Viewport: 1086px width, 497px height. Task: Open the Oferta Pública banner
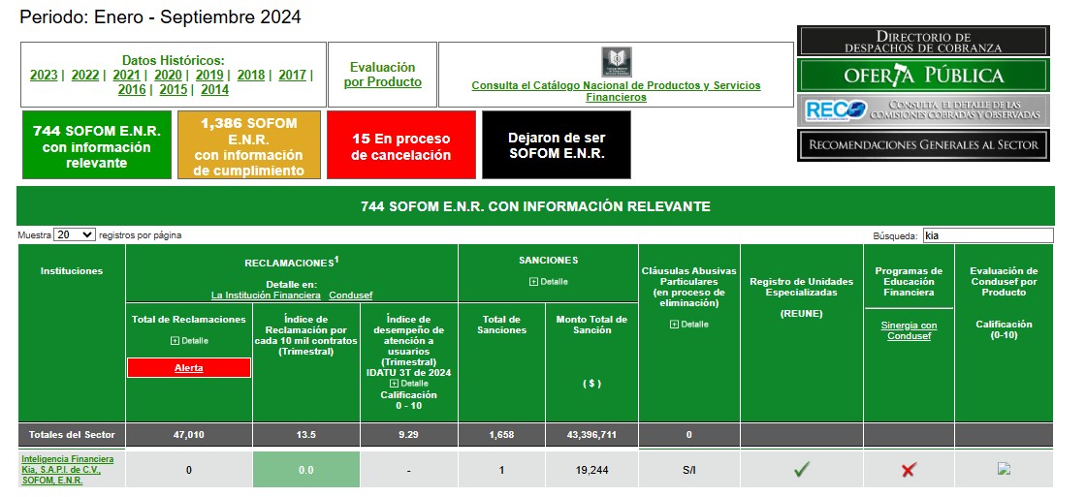(922, 76)
